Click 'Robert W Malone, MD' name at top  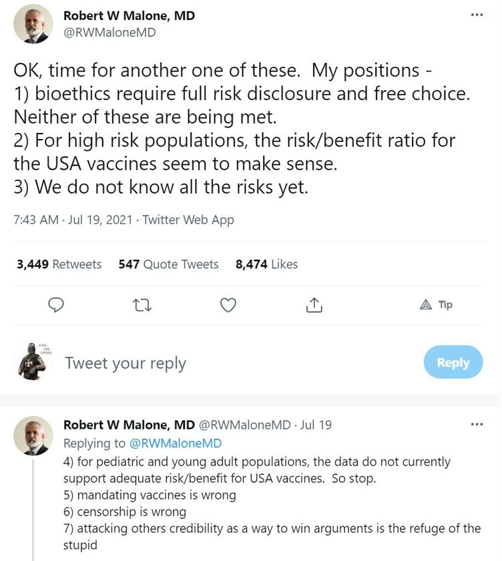point(129,16)
